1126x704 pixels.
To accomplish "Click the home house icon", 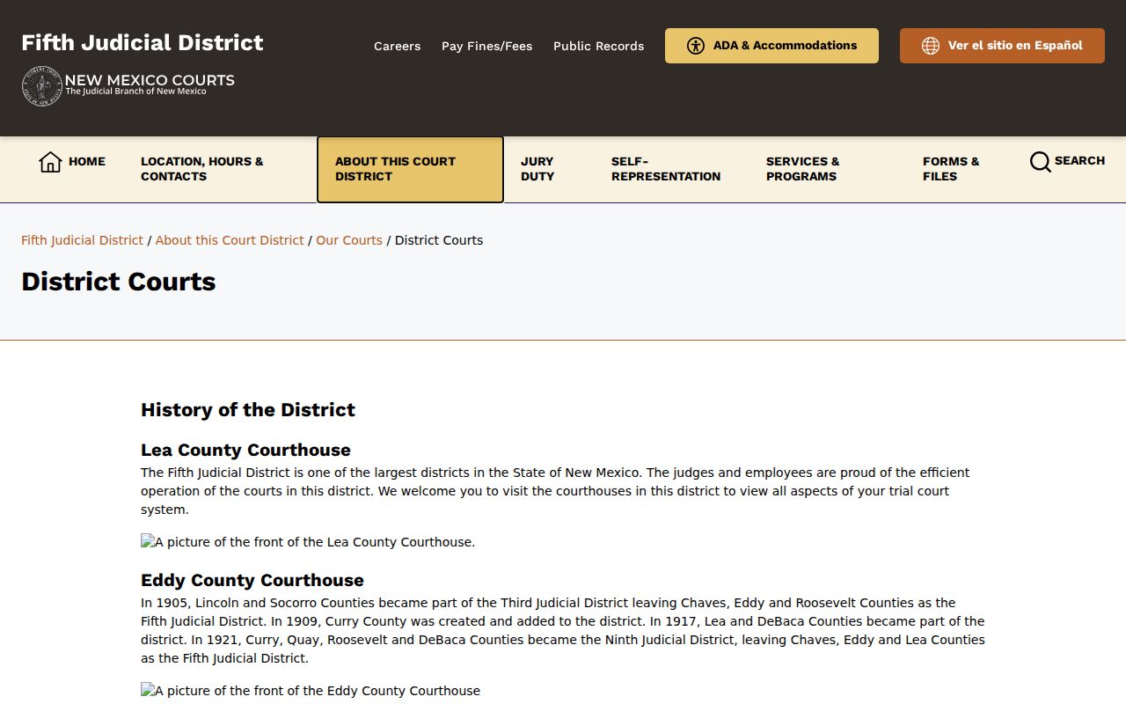I will [50, 162].
